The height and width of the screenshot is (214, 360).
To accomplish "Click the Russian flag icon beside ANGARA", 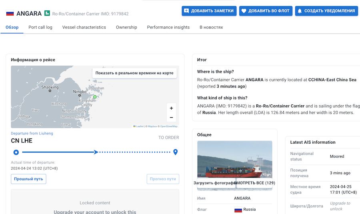I will pos(10,13).
